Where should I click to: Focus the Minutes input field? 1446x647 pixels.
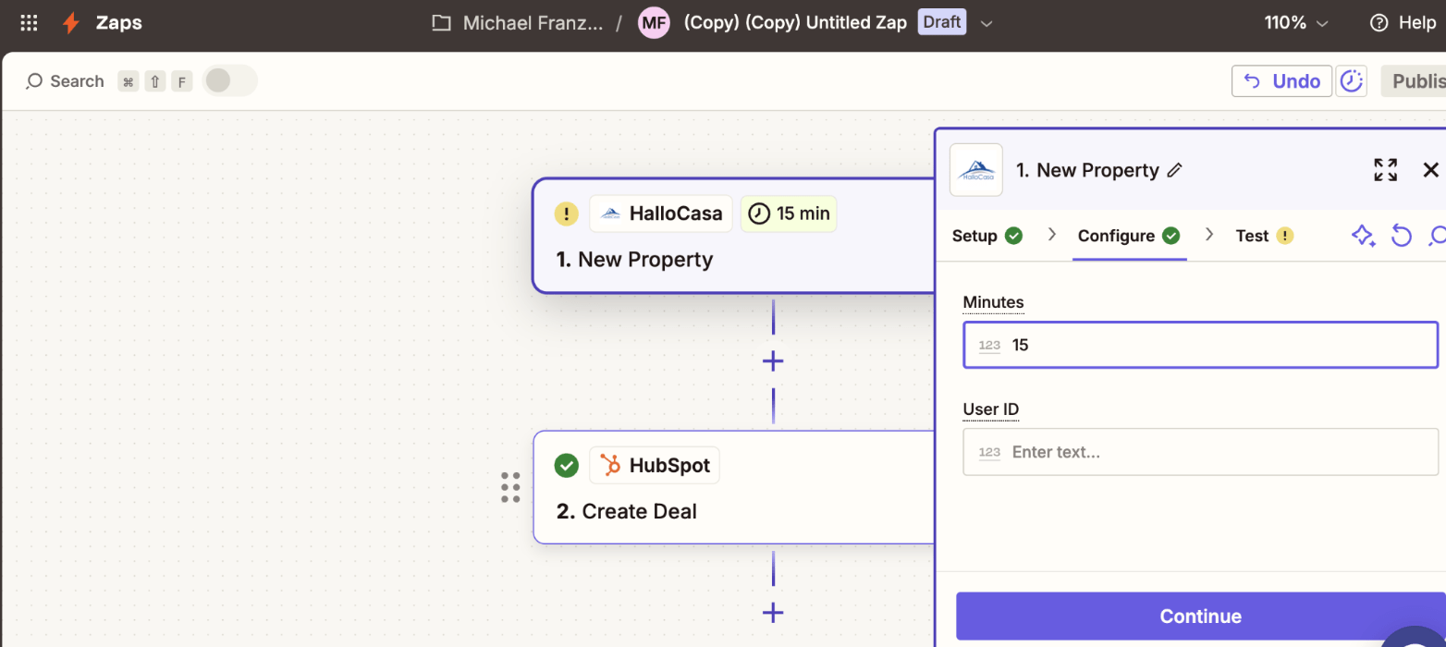(1201, 345)
